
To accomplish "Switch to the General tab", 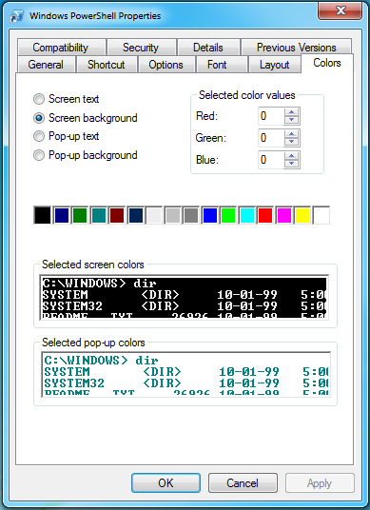I will [x=47, y=65].
